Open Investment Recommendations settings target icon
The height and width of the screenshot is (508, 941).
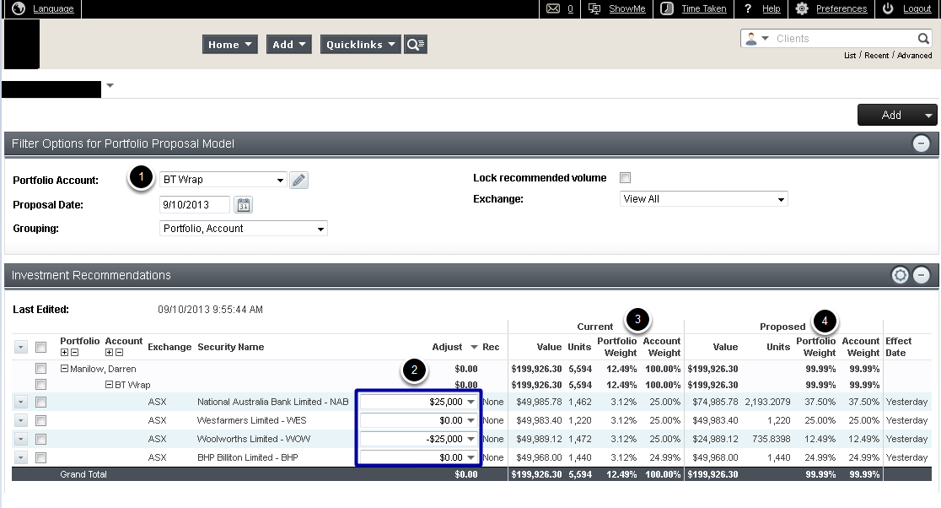pos(900,275)
